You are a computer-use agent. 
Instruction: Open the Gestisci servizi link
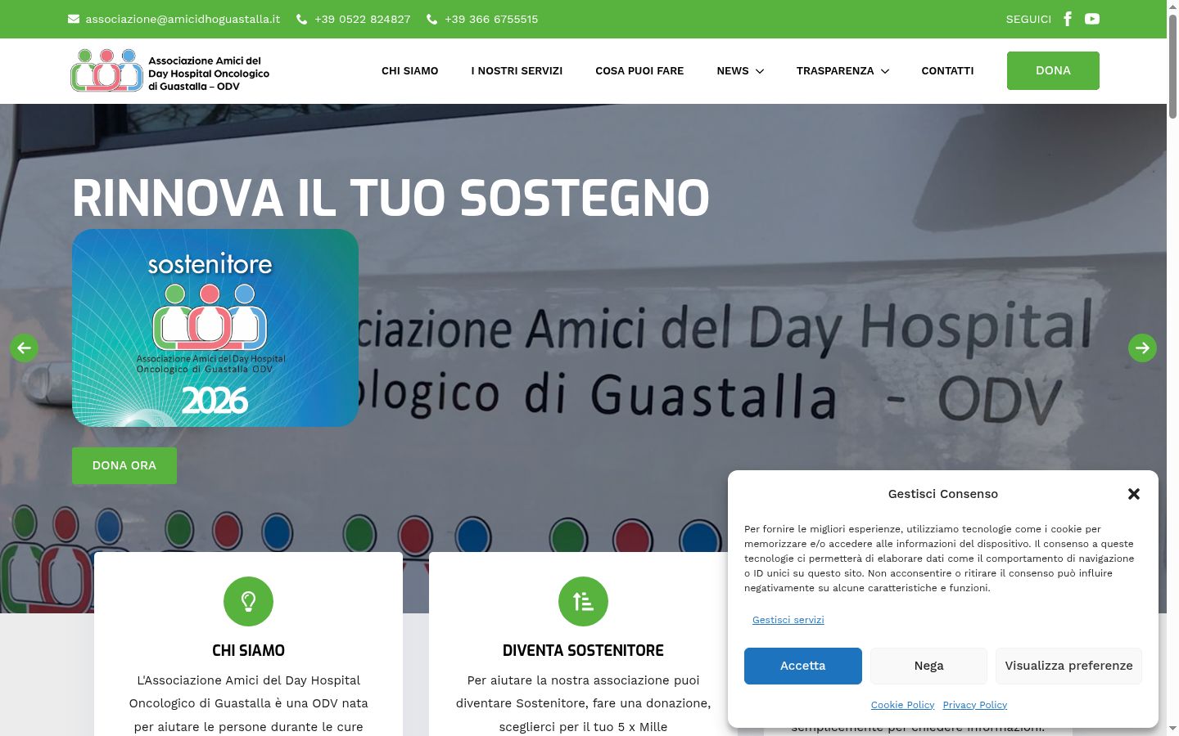788,620
